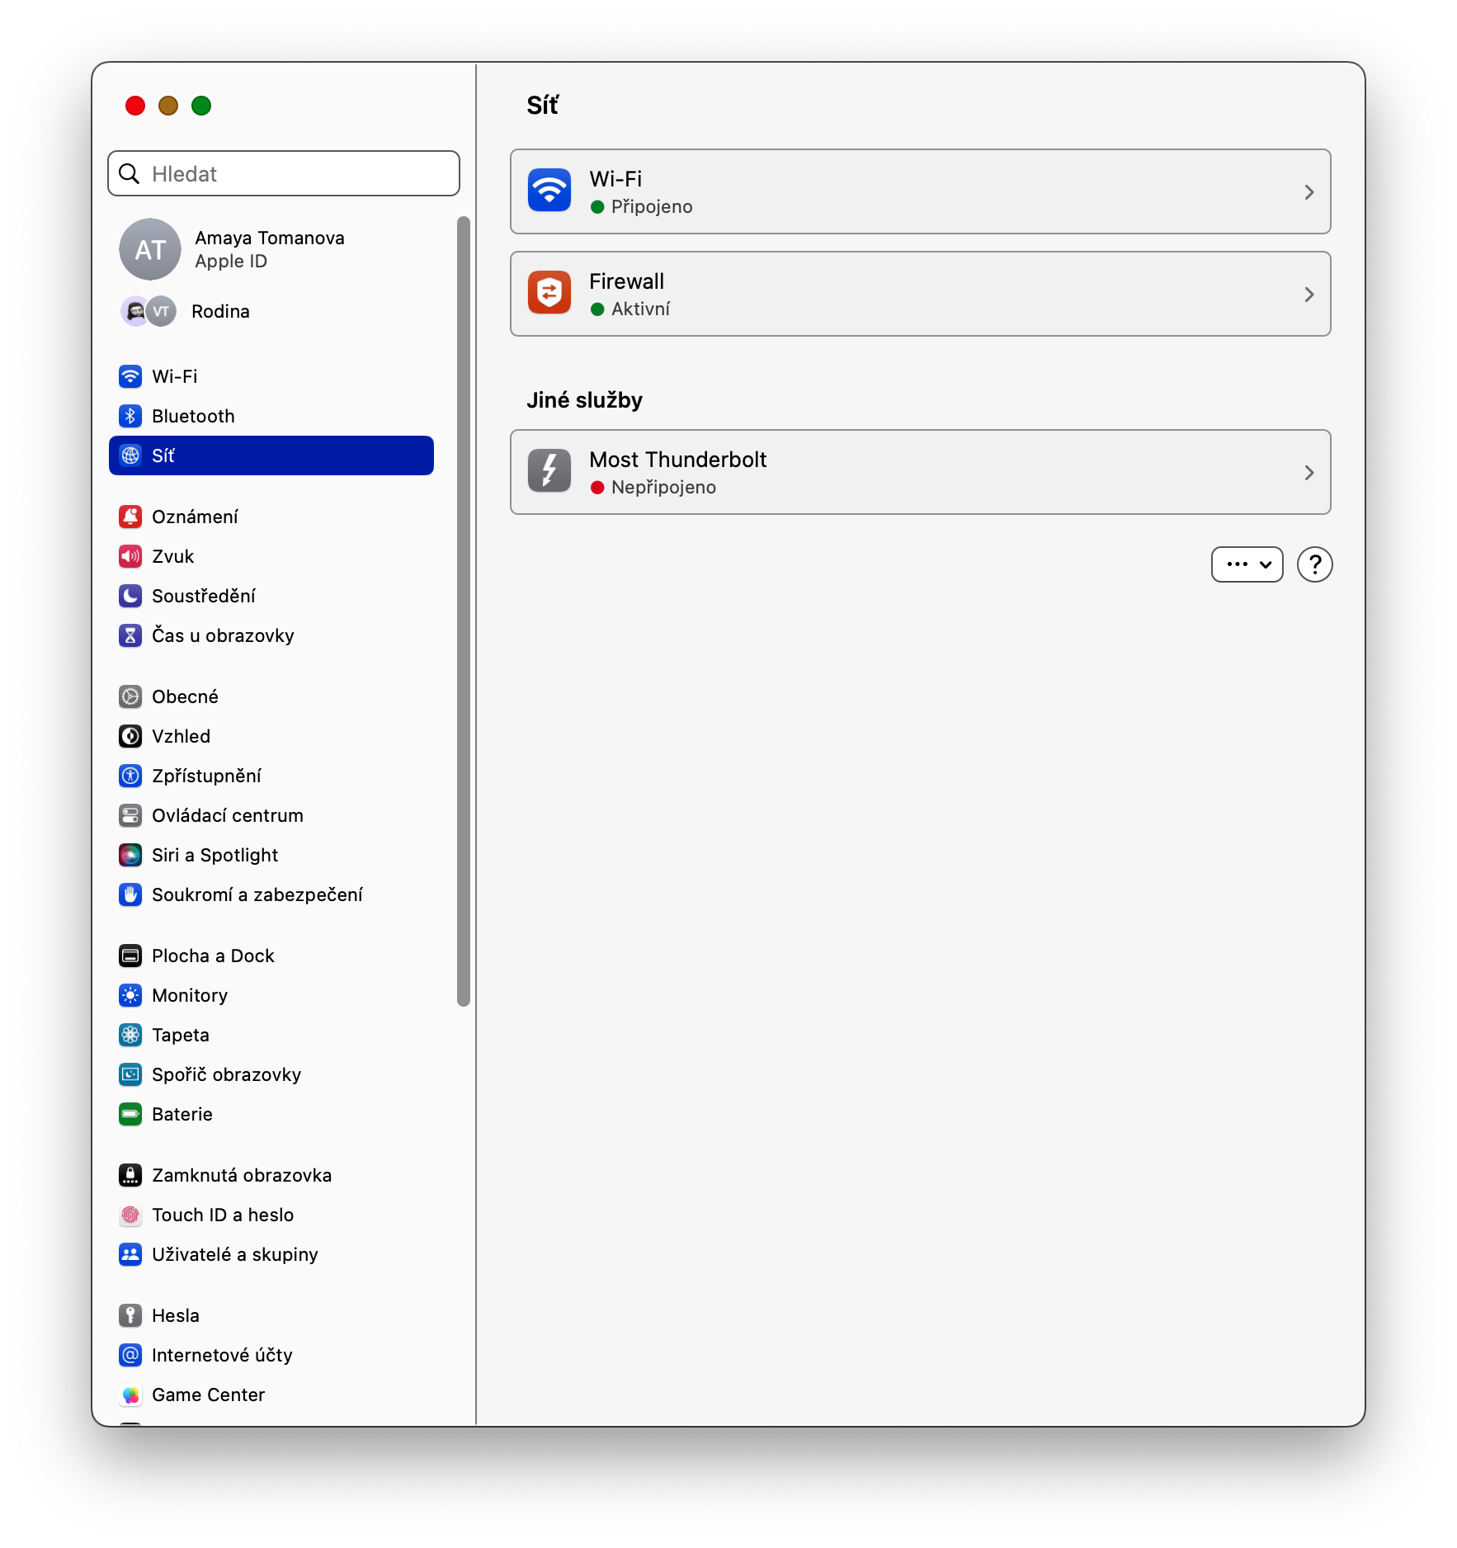Click the Wi-Fi icon in sidebar
This screenshot has width=1457, height=1548.
point(130,376)
